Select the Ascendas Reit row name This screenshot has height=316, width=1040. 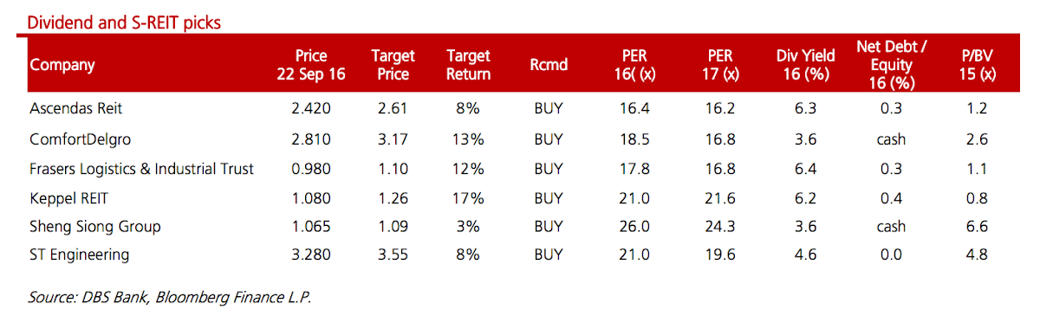75,108
